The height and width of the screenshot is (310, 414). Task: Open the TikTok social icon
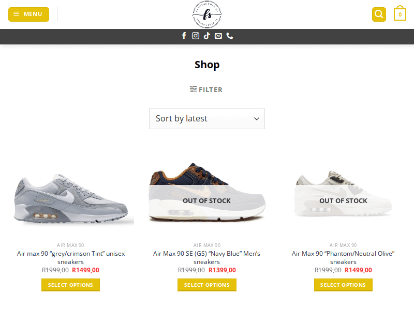coord(207,36)
